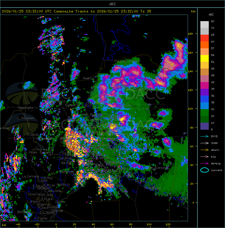Click the legend value '42'
Viewport: 225px width, 228px height.
tap(213, 82)
